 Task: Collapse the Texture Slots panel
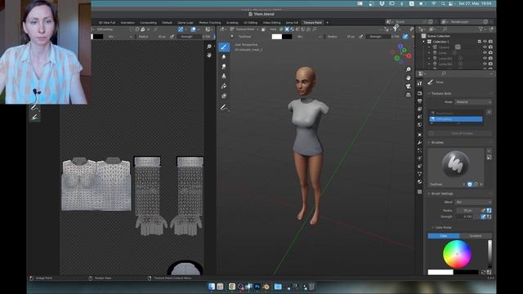[x=429, y=94]
